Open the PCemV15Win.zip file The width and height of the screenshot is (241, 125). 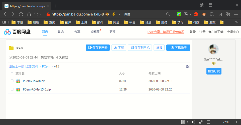point(34,81)
